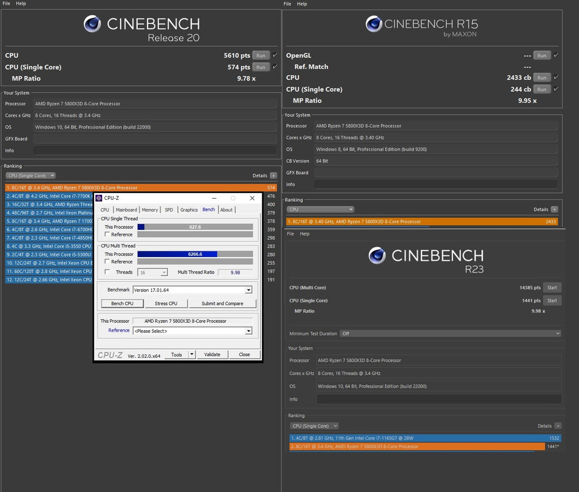Screen dimensions: 579x492
Task: Open Help menu in Cinebench R23
Action: coord(305,234)
